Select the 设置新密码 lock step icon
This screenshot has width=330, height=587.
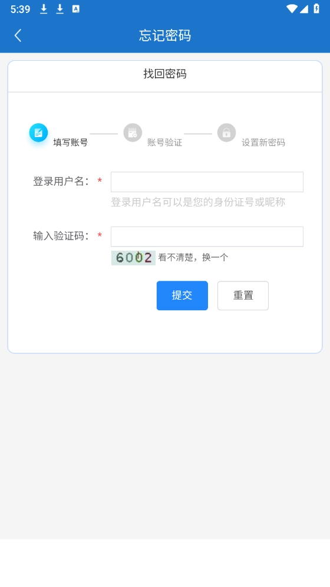pyautogui.click(x=226, y=133)
